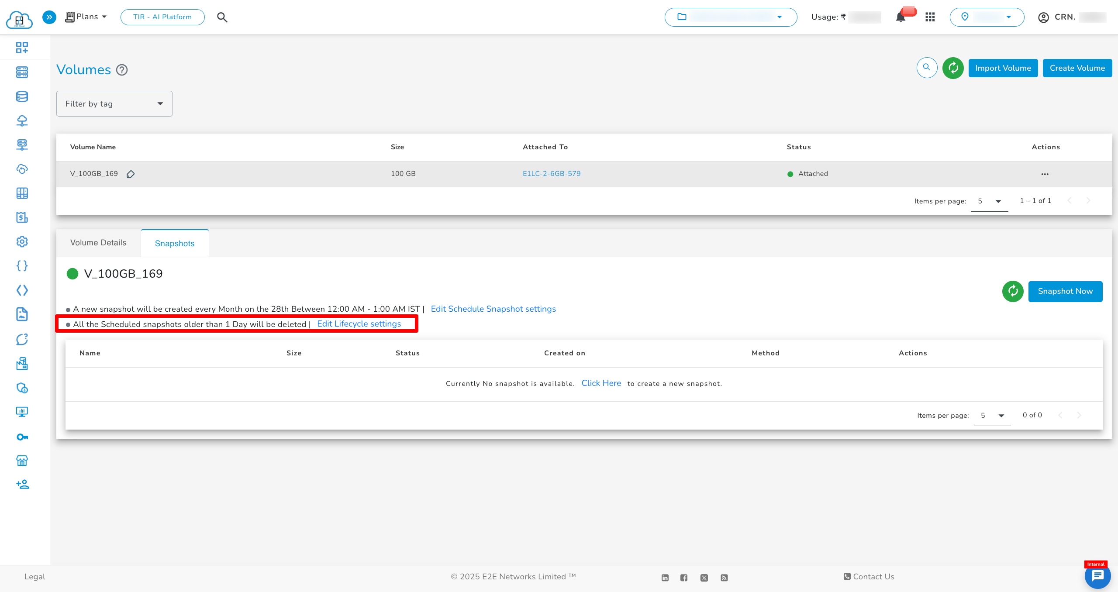The image size is (1118, 592).
Task: Click the circular search icon near Volumes header
Action: click(927, 68)
